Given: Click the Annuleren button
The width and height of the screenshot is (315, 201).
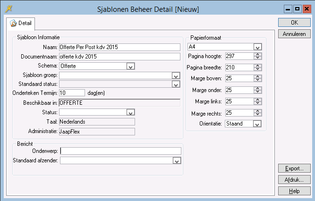Looking at the screenshot, I should pyautogui.click(x=294, y=34).
